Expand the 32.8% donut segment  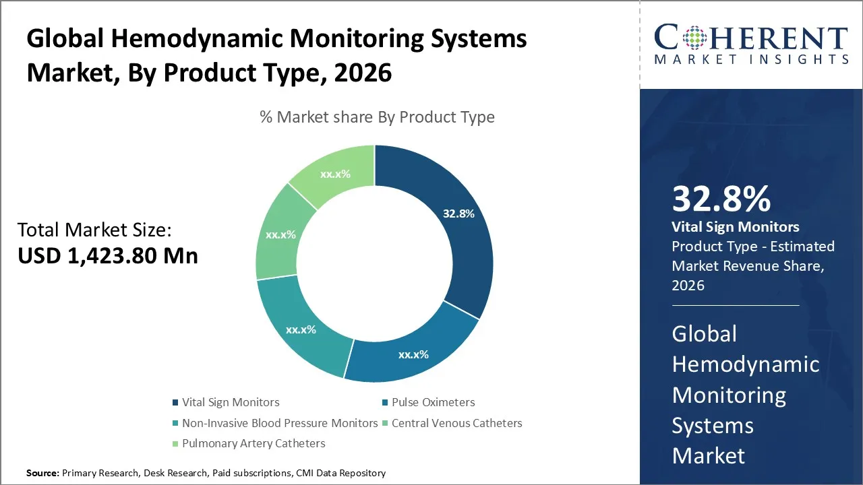[x=458, y=214]
